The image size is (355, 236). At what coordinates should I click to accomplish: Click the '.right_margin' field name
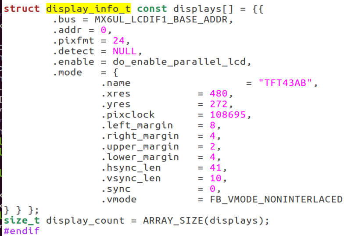140,136
